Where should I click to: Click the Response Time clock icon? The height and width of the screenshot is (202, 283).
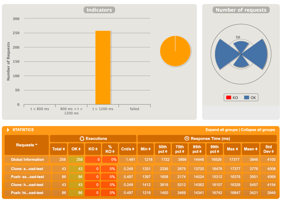click(186, 139)
